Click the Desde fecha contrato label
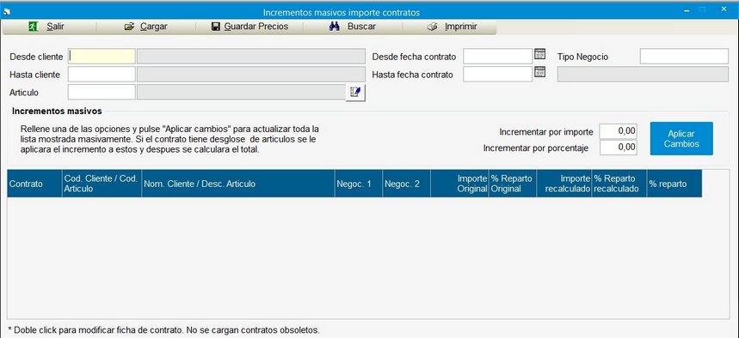Viewport: 739px width, 338px height. [415, 57]
